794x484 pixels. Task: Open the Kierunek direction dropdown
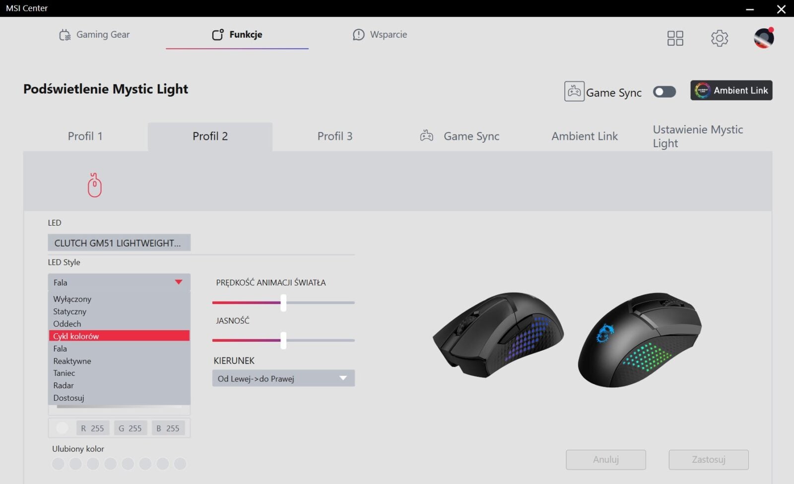pos(283,378)
